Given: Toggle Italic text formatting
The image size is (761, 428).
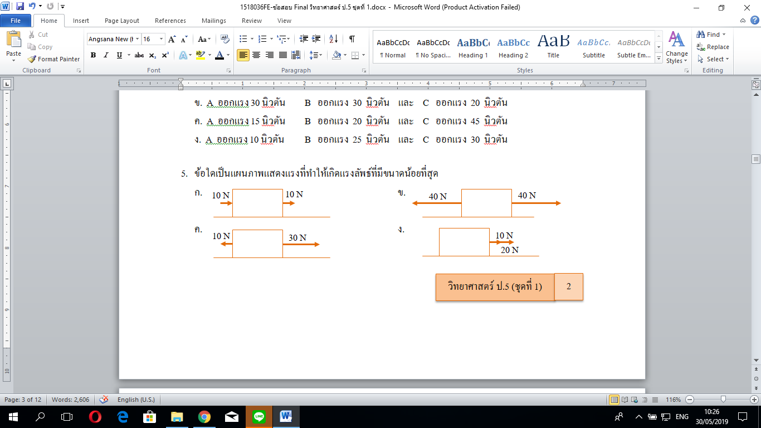Looking at the screenshot, I should pos(106,55).
